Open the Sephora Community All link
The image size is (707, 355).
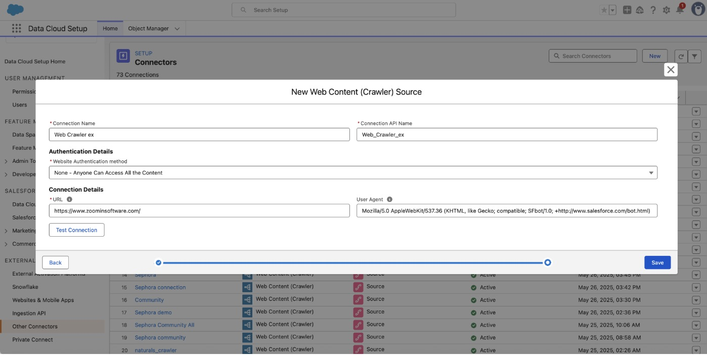pyautogui.click(x=164, y=325)
